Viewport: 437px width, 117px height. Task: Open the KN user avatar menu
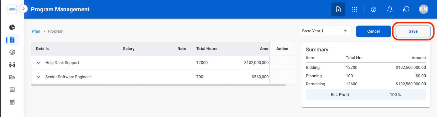(423, 9)
